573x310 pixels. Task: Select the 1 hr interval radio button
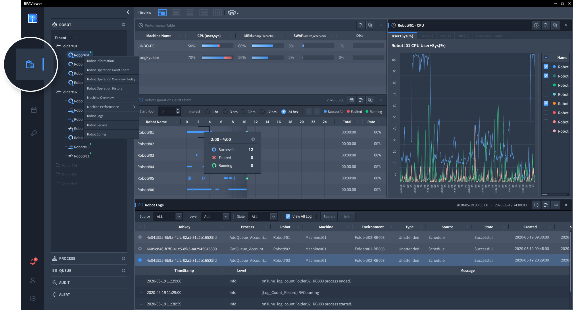(x=207, y=112)
